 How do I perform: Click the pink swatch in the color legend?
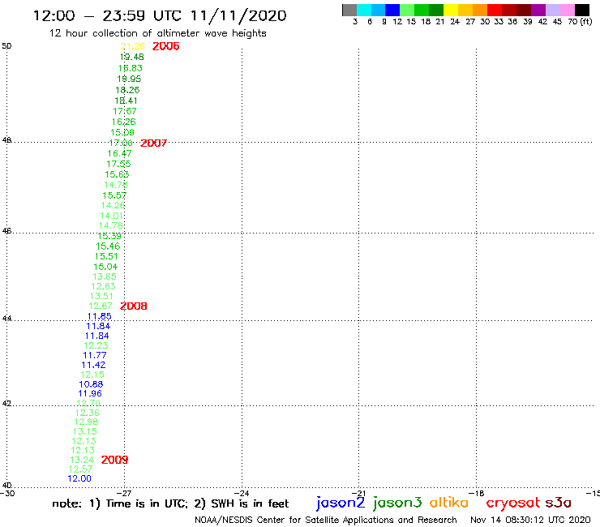point(567,11)
